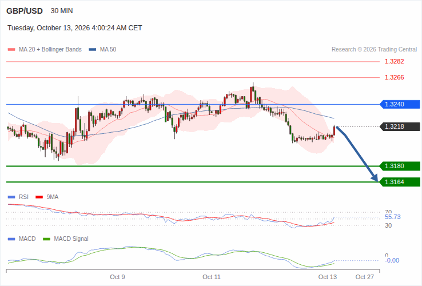Screen dimensions: 422x286
Task: Click the Oct 27 axis date label
Action: tap(365, 277)
